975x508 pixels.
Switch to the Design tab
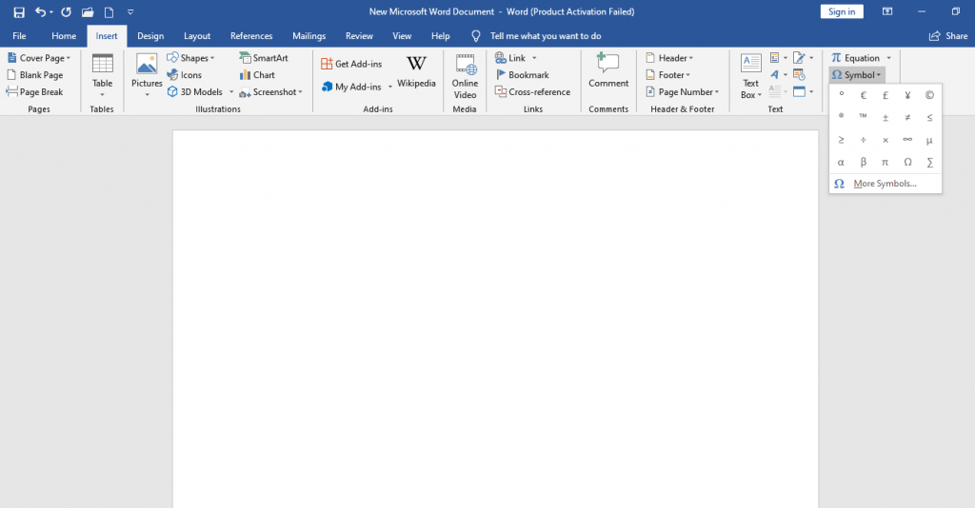(150, 36)
